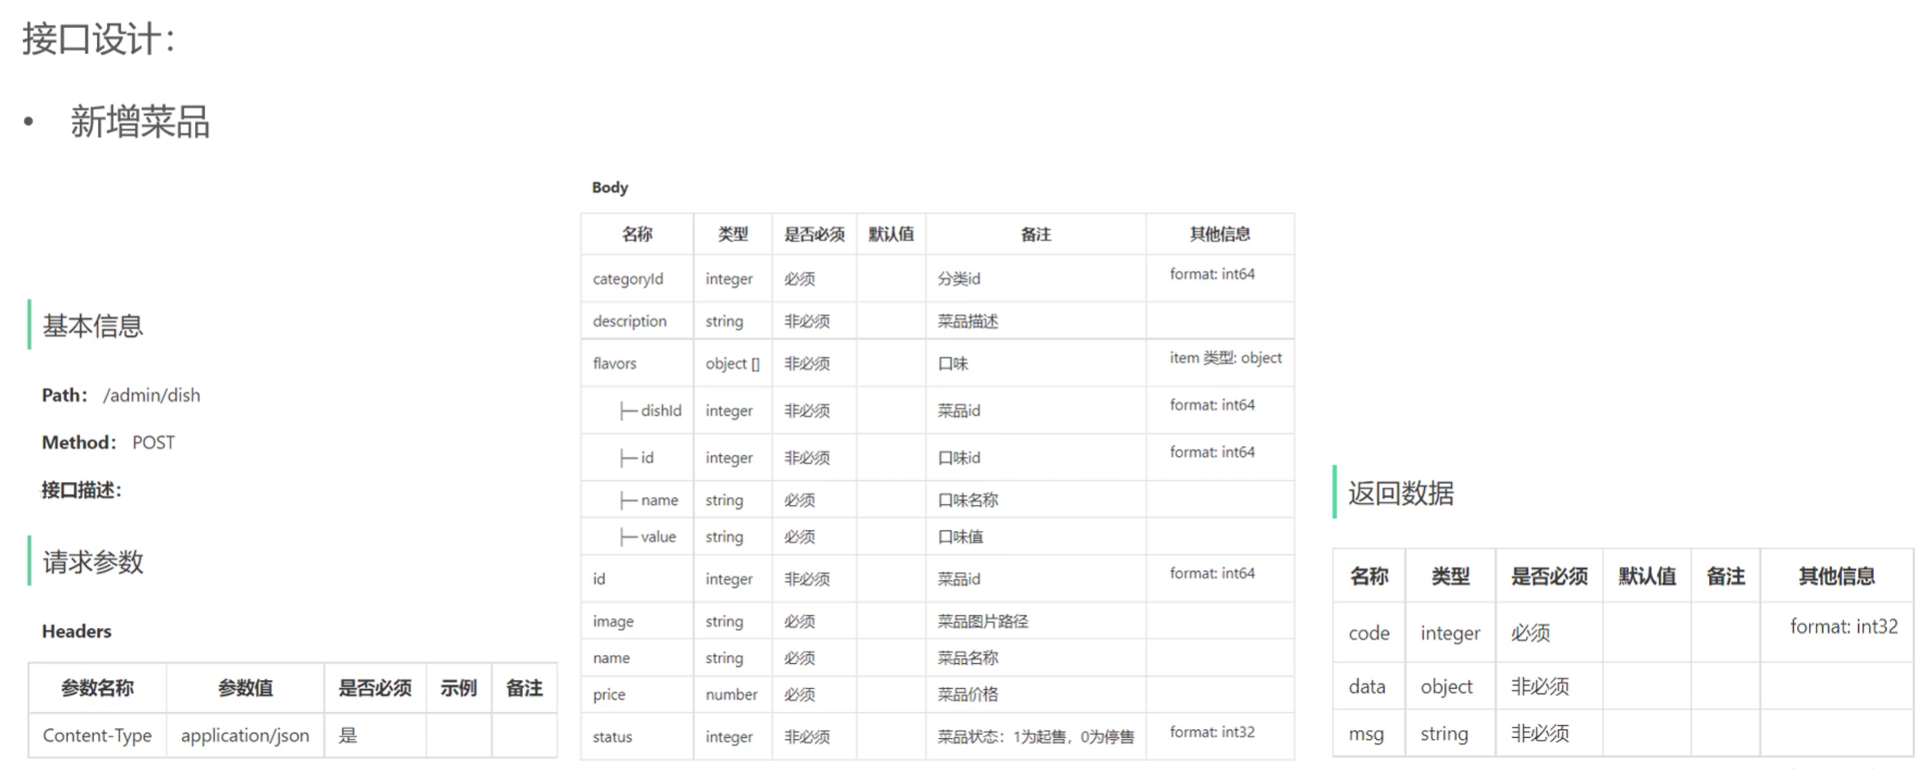Select the Content-Type header parameter cell
Viewport: 1930px width, 769px height.
click(x=97, y=736)
